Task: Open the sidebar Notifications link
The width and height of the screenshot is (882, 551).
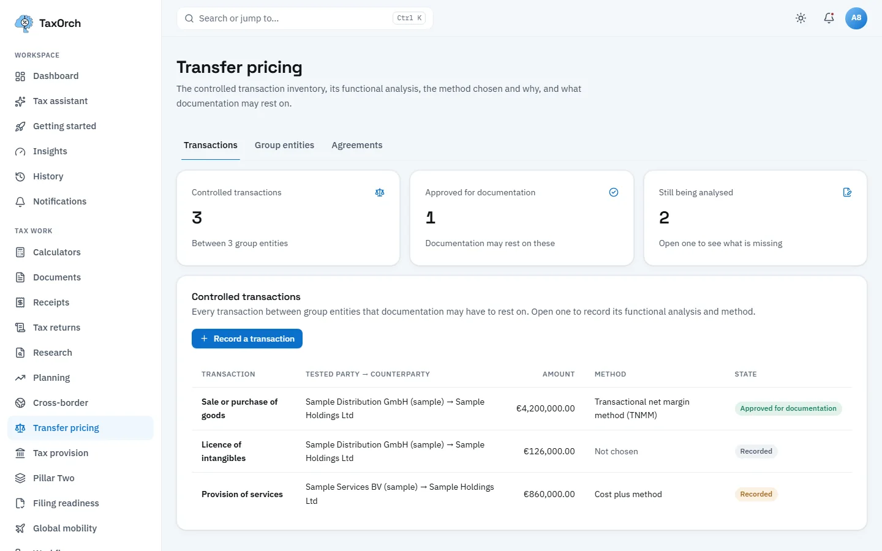Action: coord(80,201)
